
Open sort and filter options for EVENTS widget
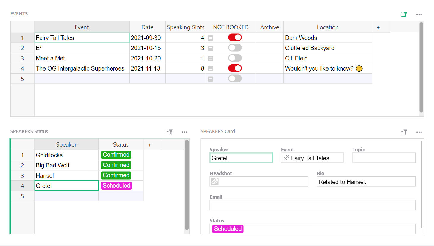404,14
